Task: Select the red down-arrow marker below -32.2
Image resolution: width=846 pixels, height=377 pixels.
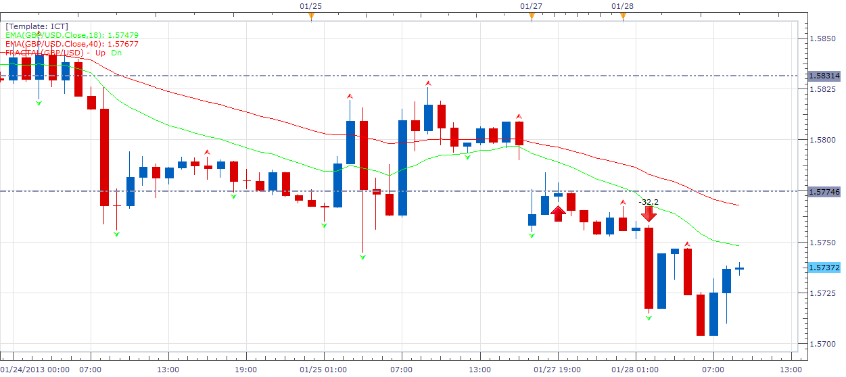Action: point(649,214)
